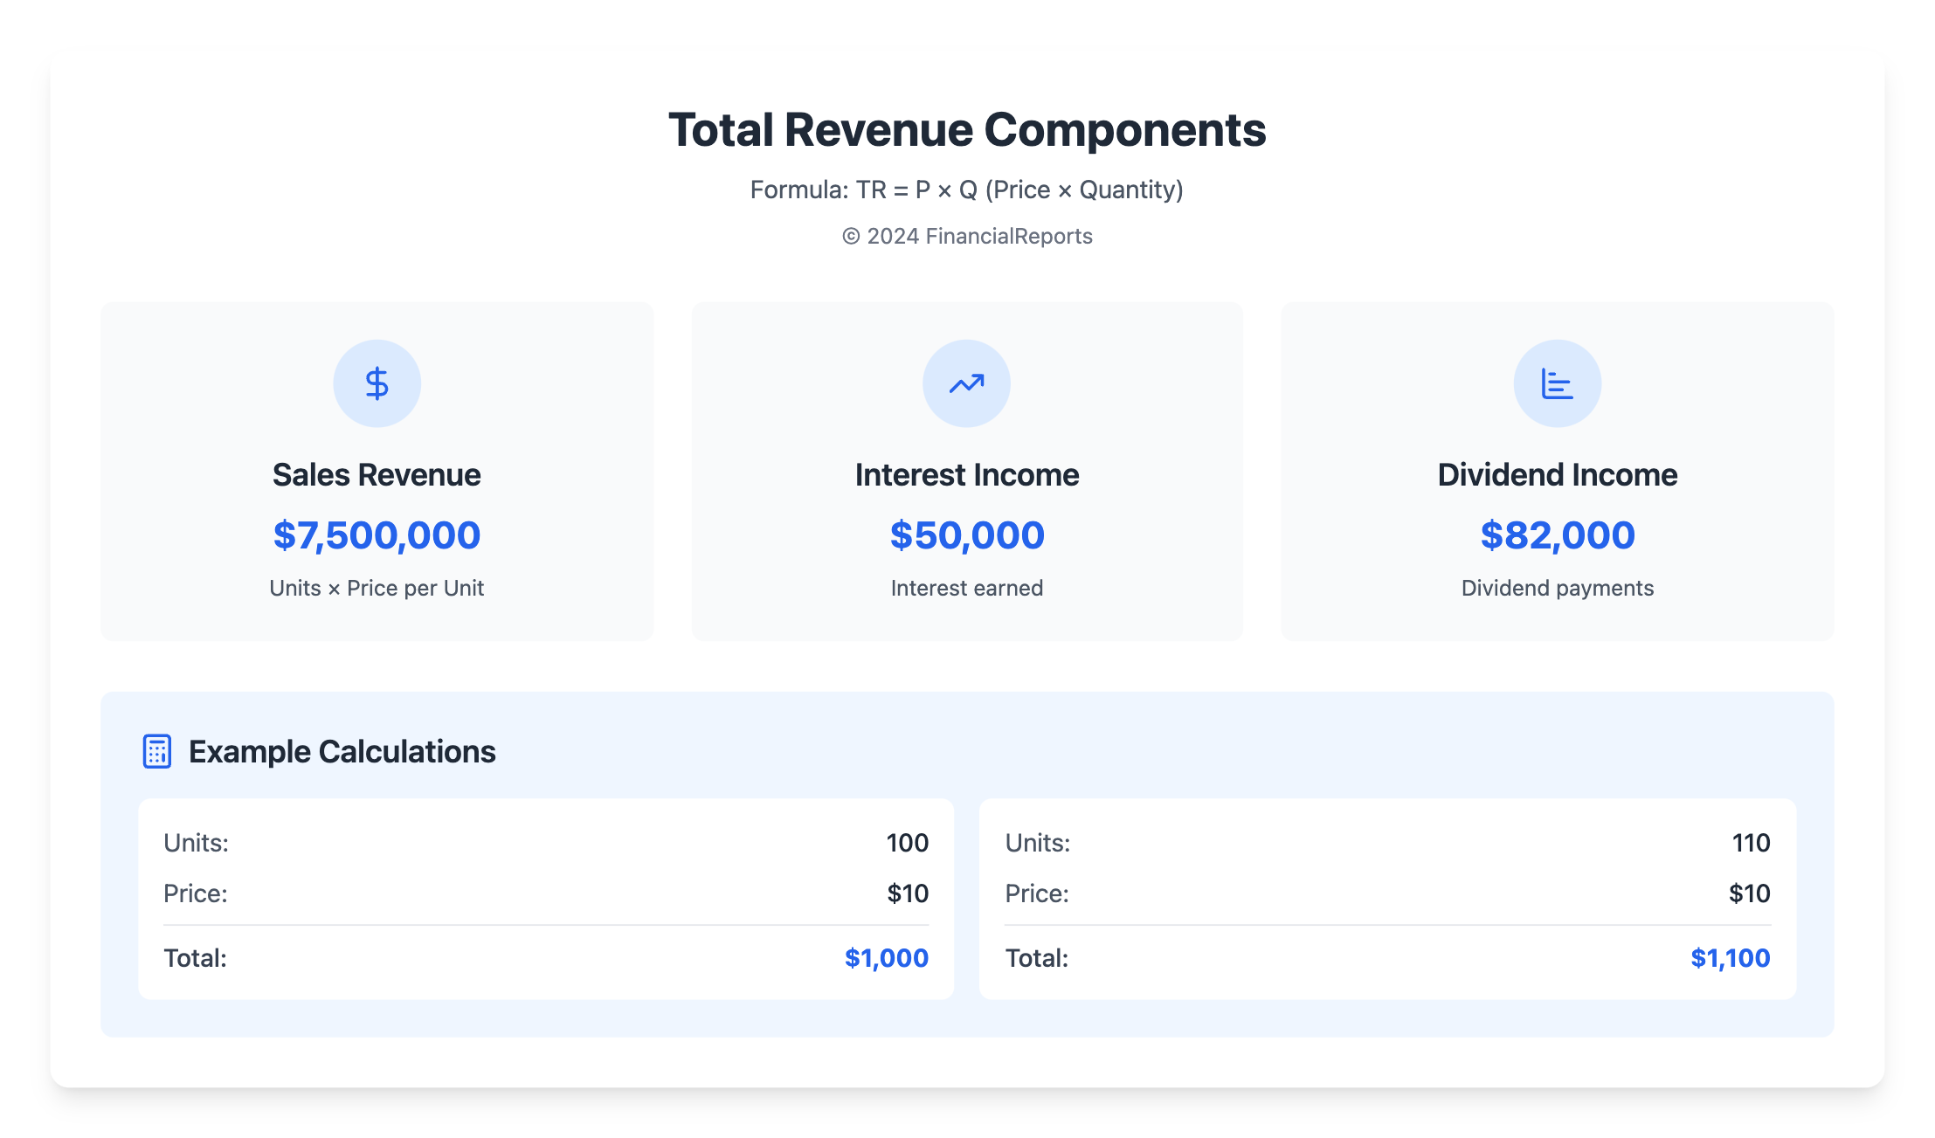Click the $50,000 interest amount

click(966, 535)
